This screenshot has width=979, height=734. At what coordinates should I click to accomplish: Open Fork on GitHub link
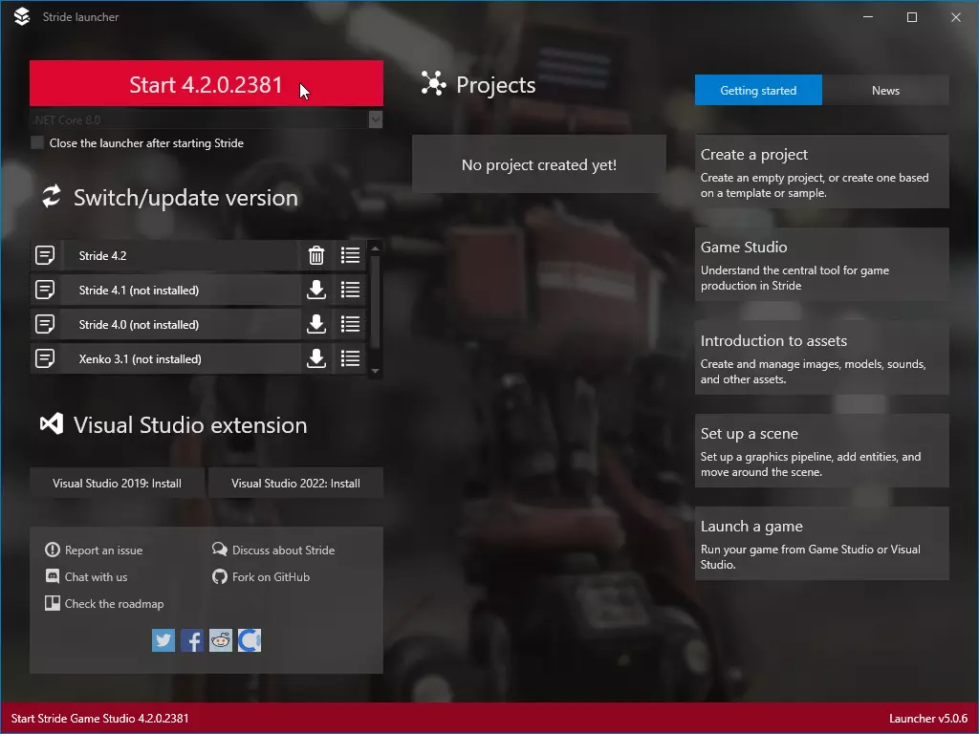[x=261, y=576]
